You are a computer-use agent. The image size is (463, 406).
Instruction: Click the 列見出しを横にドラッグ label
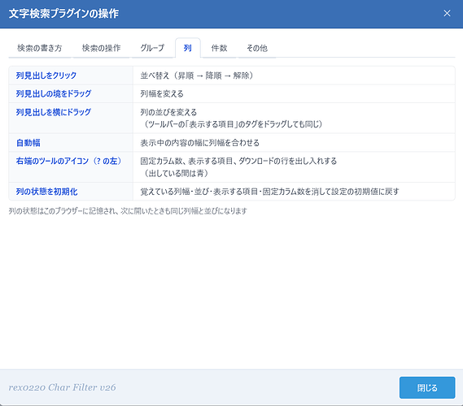(x=54, y=112)
